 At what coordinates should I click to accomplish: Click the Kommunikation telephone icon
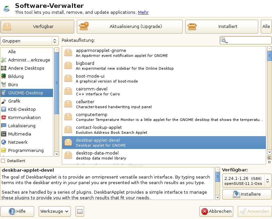point(4,117)
